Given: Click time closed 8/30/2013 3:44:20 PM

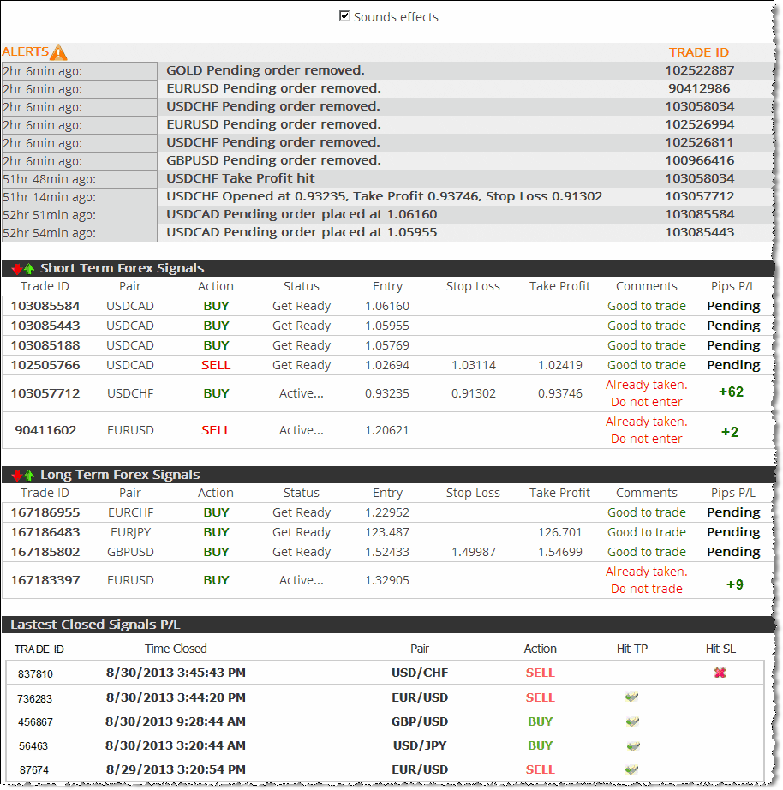Looking at the screenshot, I should tap(176, 697).
